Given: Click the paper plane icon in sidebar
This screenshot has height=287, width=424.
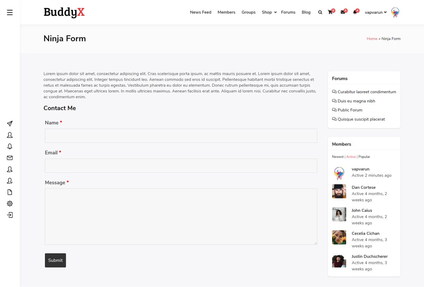Looking at the screenshot, I should pos(10,123).
